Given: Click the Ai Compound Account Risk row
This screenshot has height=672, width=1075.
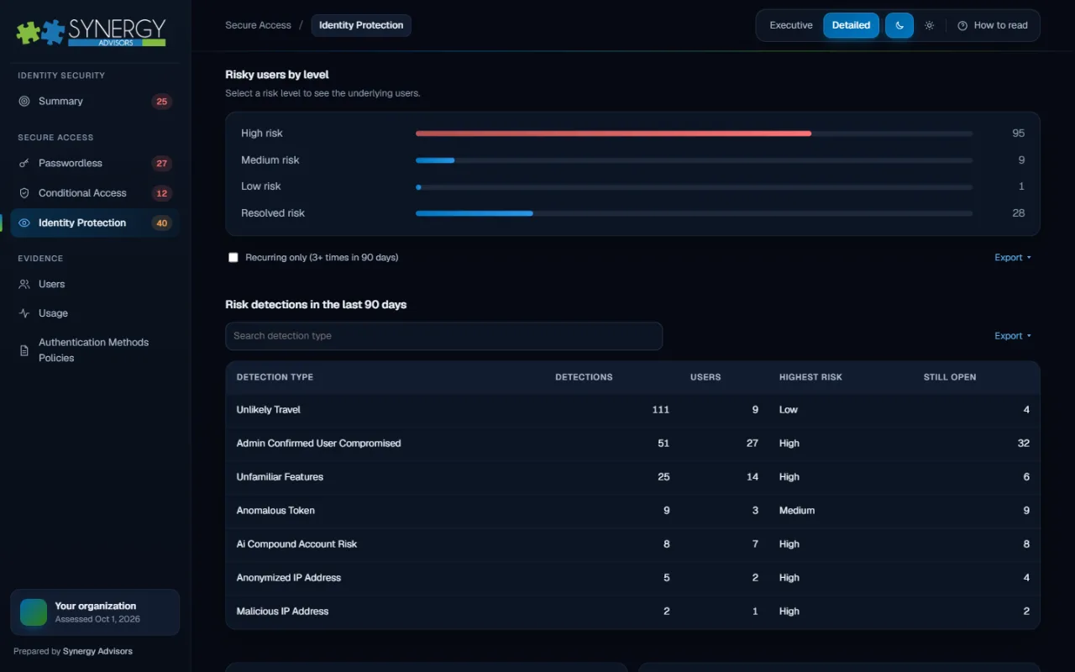Looking at the screenshot, I should [x=632, y=544].
